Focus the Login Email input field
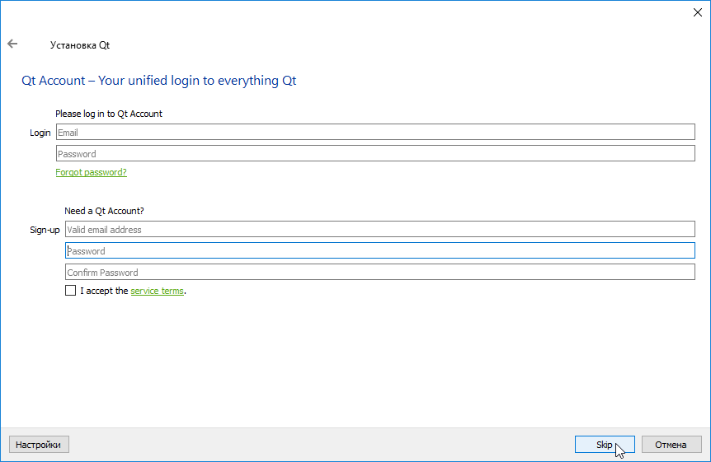 (375, 132)
